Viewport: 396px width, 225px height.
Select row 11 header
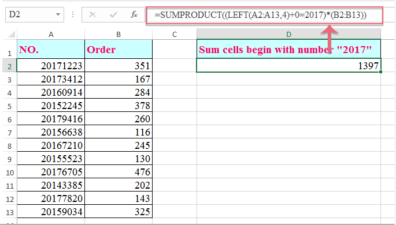10,185
